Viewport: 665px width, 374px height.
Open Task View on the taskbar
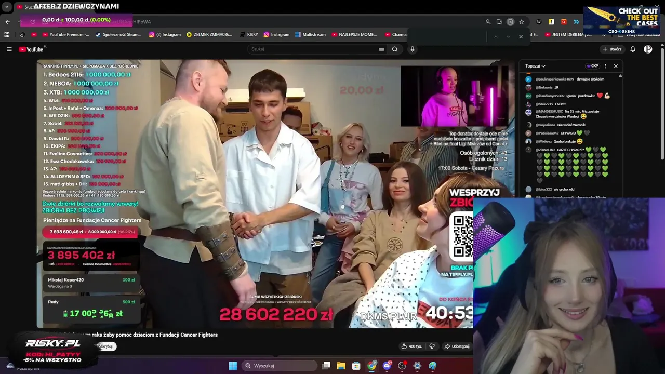click(326, 366)
